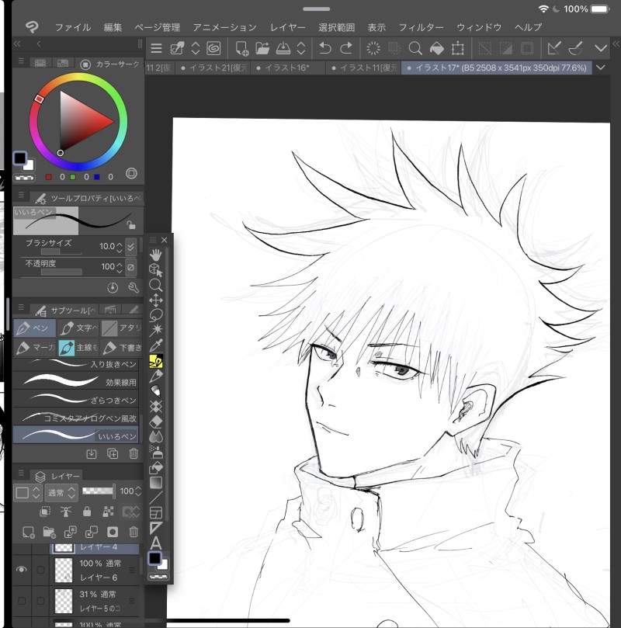Image resolution: width=621 pixels, height=628 pixels.
Task: Tick the second-column checkbox of レイヤー 6
Action: pos(40,570)
